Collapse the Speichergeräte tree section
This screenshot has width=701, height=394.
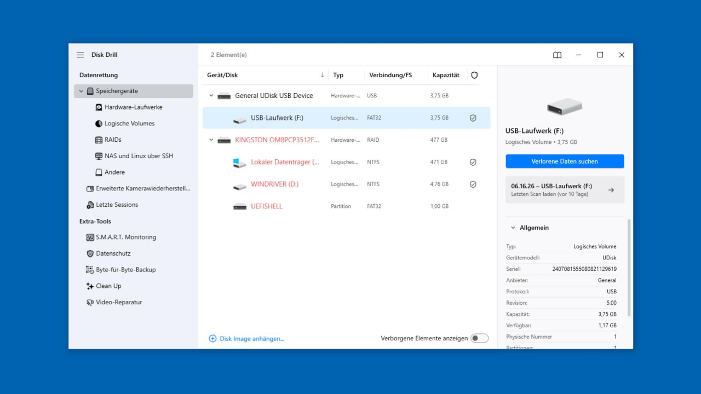(81, 91)
